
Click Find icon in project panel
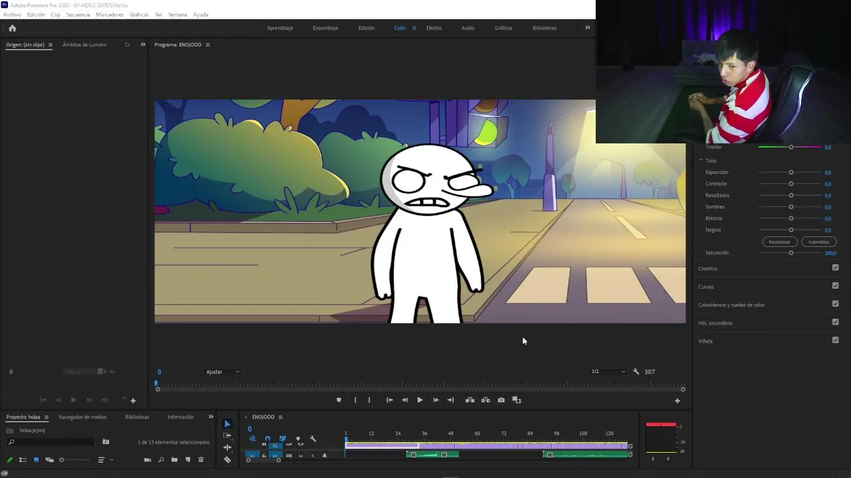(161, 459)
